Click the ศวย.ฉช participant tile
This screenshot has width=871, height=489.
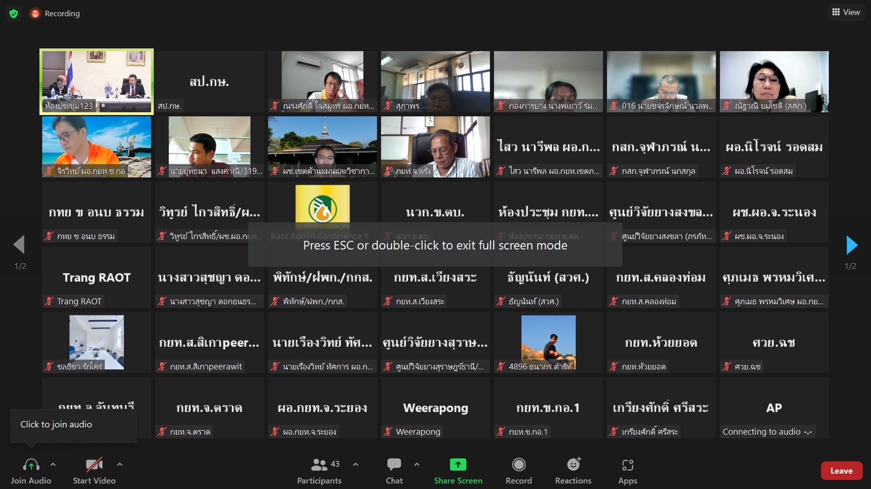774,342
